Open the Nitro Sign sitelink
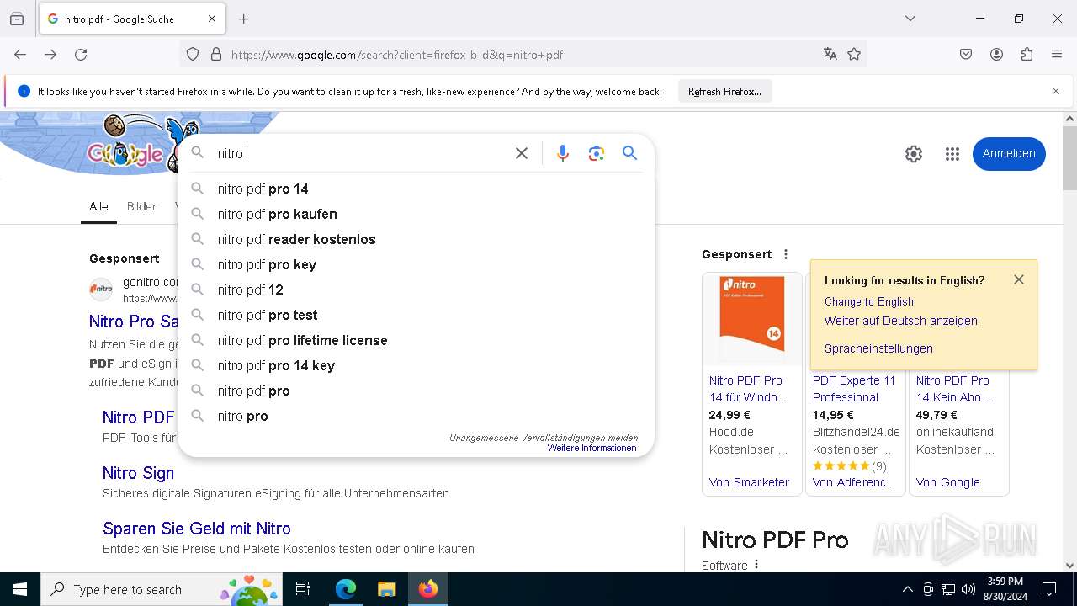 pyautogui.click(x=138, y=473)
